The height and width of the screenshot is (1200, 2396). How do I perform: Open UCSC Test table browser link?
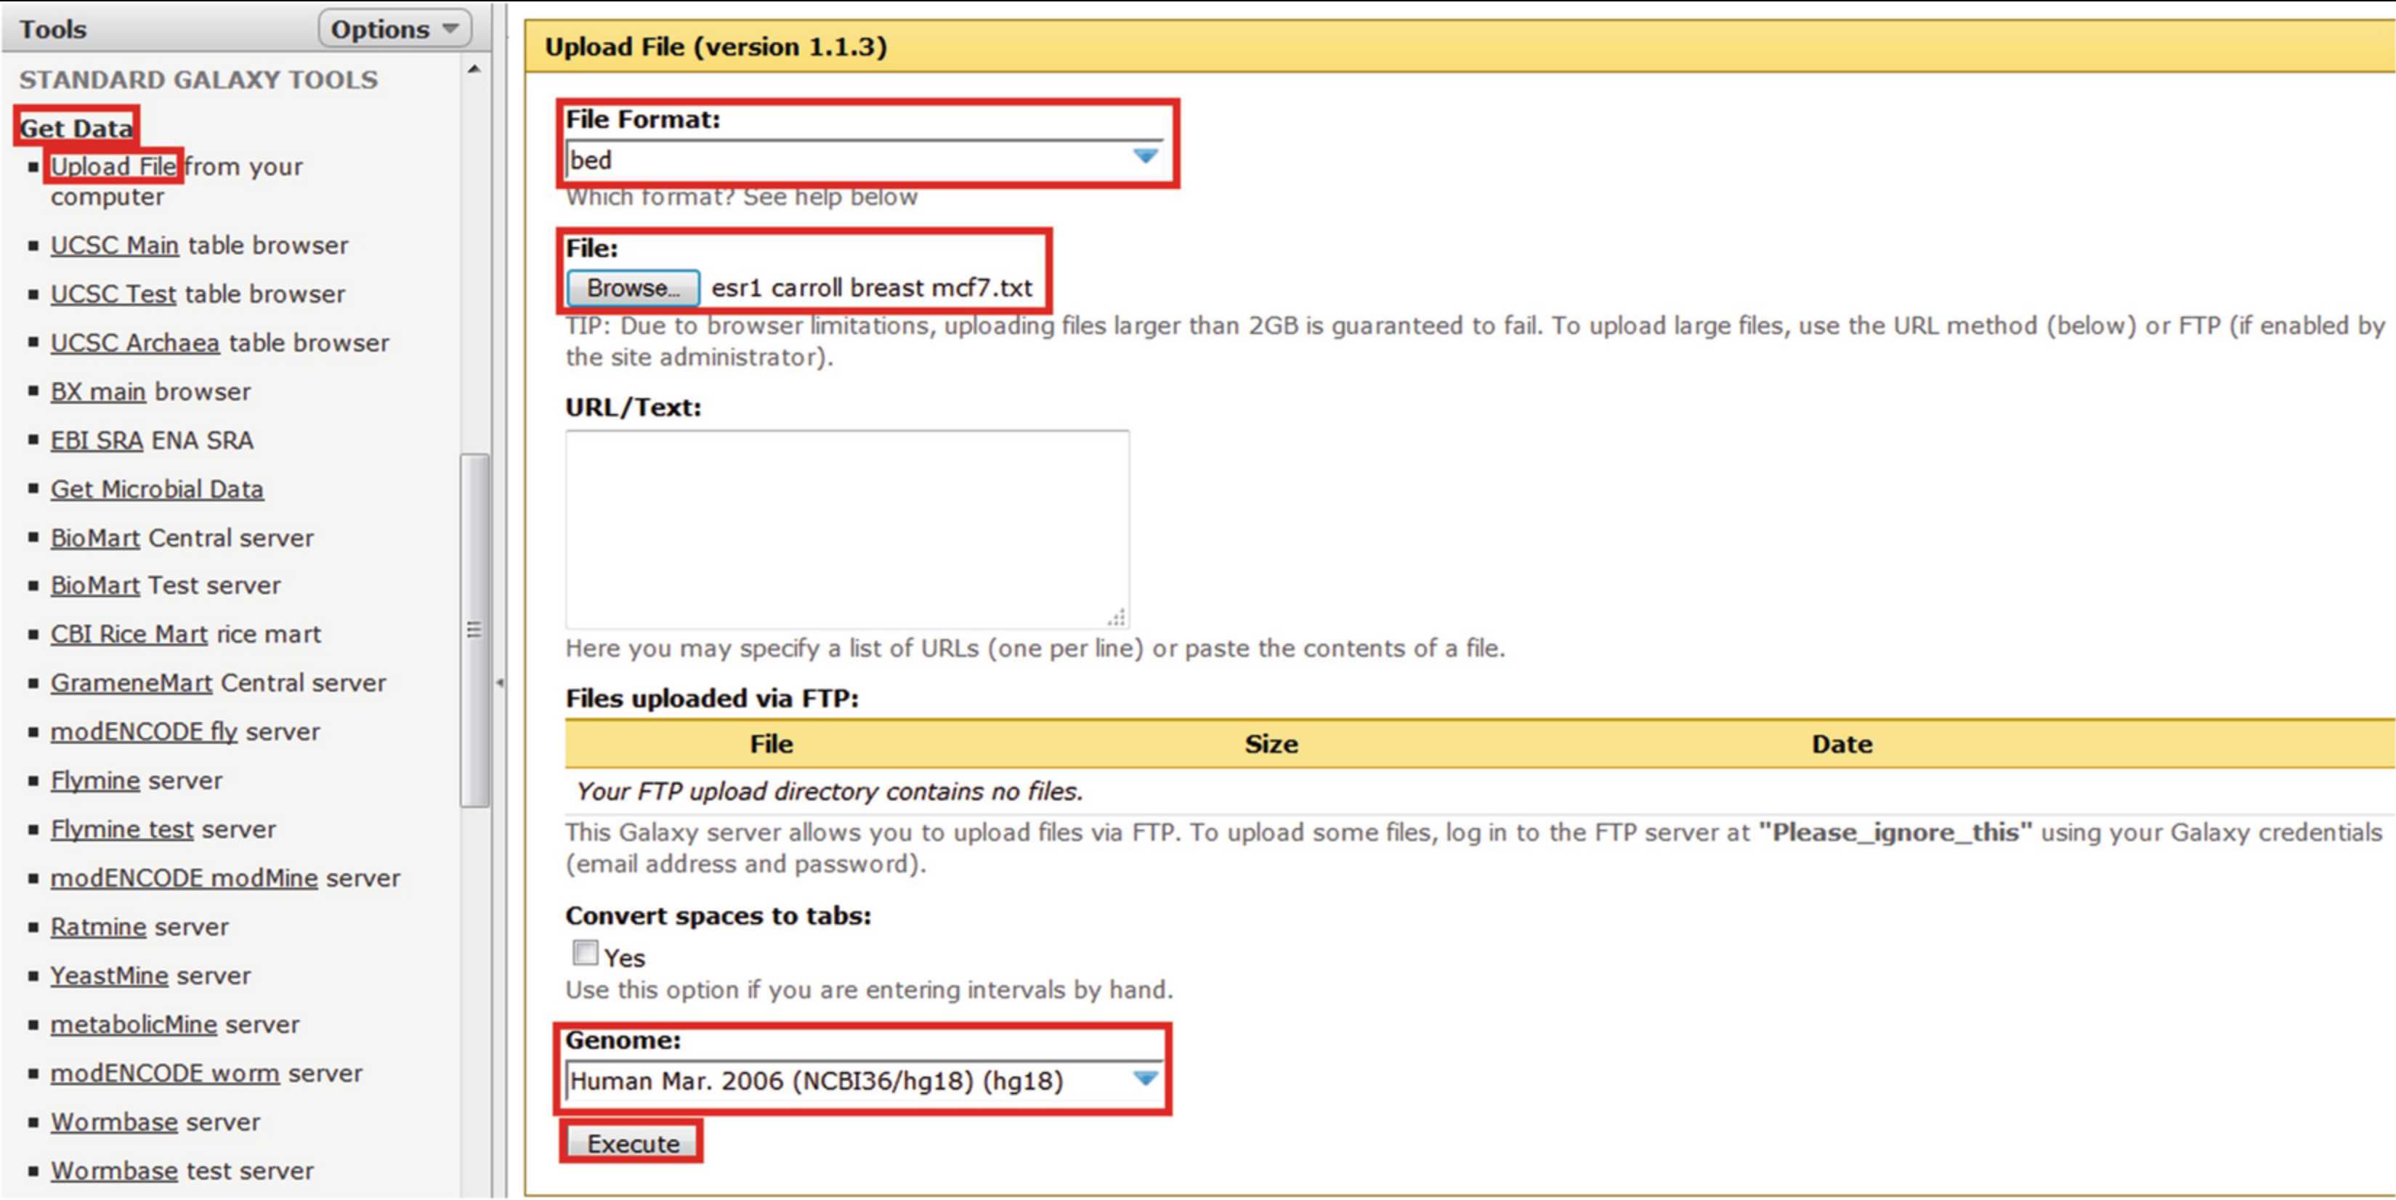[x=113, y=294]
